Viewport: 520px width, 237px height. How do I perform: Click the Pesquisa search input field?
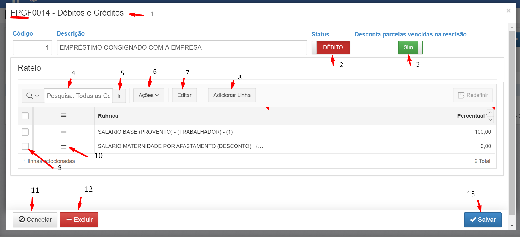pyautogui.click(x=78, y=96)
